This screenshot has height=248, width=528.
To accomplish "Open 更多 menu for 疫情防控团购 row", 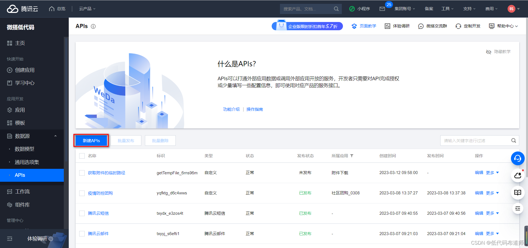I will pyautogui.click(x=492, y=193).
